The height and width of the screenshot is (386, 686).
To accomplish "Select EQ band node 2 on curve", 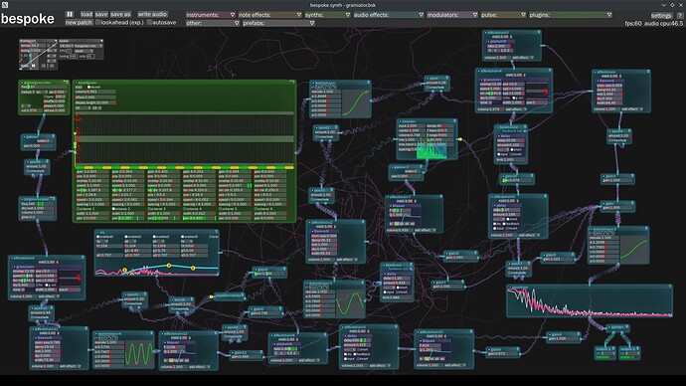I will (169, 266).
